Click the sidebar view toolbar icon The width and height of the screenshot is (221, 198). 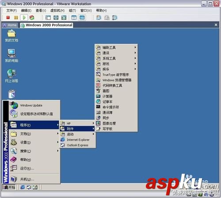48,18
